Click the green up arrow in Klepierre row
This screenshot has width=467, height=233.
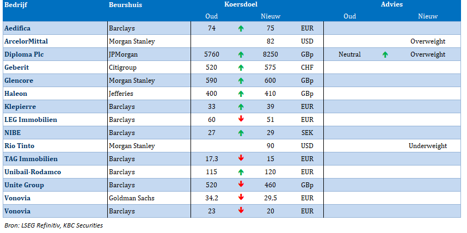pos(241,107)
